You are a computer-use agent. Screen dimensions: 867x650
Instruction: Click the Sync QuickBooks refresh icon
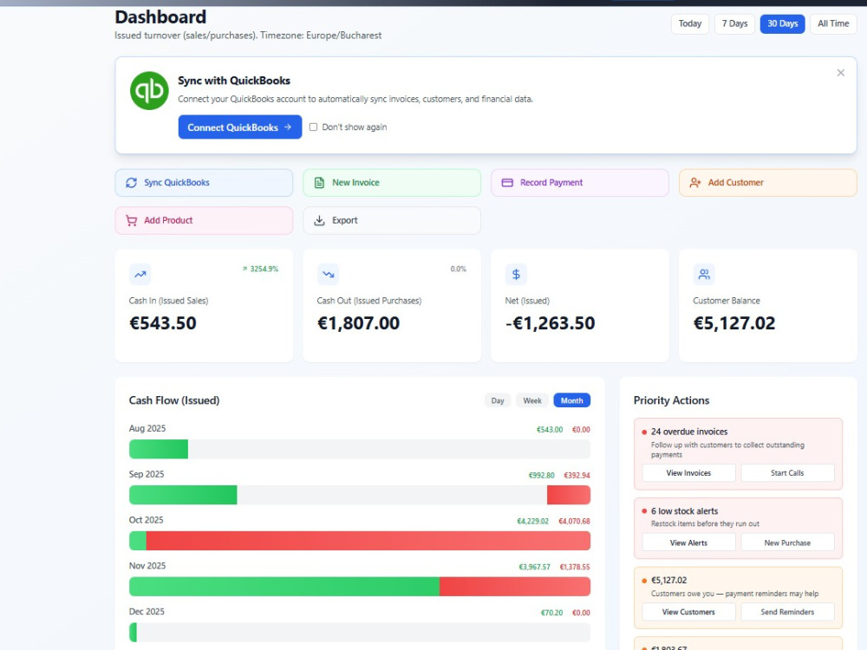pos(131,183)
